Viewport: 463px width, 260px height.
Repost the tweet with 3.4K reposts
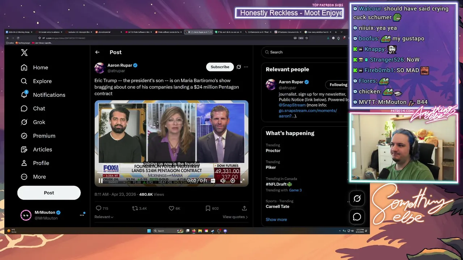coord(139,208)
